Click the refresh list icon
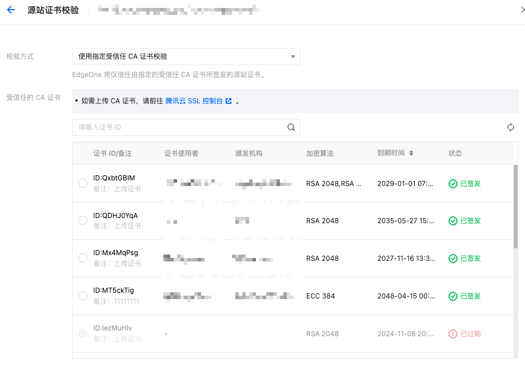This screenshot has height=367, width=525. 511,127
